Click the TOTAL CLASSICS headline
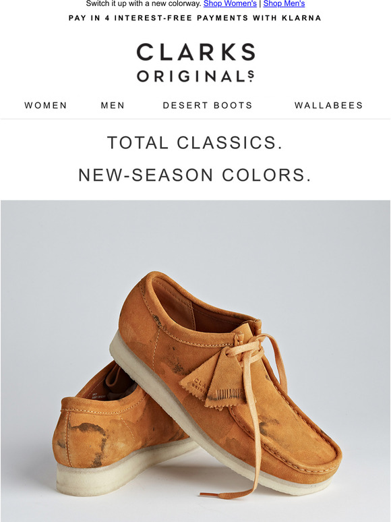This screenshot has height=522, width=391. point(195,143)
